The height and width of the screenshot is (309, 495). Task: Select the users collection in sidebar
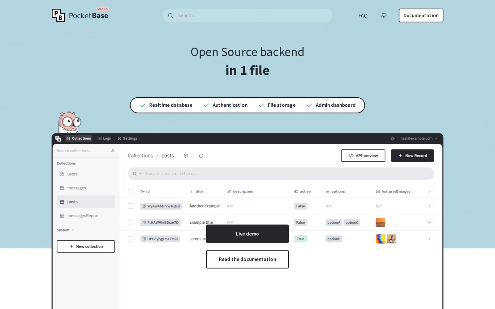pyautogui.click(x=86, y=174)
